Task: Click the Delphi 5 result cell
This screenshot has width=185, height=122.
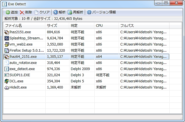Action: click(x=77, y=81)
